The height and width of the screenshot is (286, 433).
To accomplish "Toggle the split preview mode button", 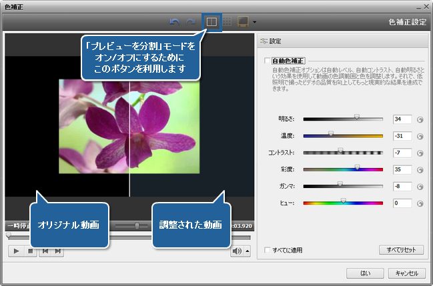I will (x=211, y=22).
